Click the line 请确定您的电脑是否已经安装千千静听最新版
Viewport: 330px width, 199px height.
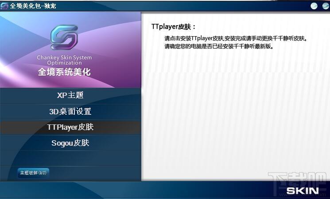pyautogui.click(x=219, y=46)
